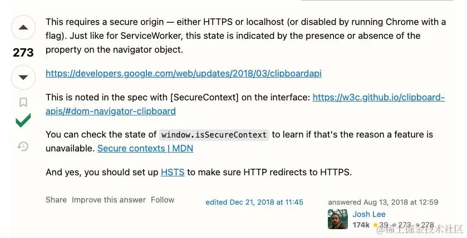This screenshot has height=238, width=467.
Task: Bookmark this answer
Action: (23, 102)
